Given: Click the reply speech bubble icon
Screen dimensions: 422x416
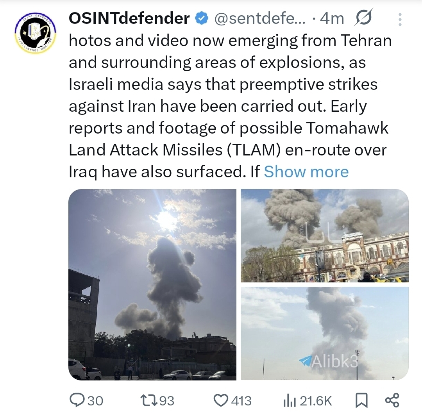Looking at the screenshot, I should pyautogui.click(x=76, y=400).
